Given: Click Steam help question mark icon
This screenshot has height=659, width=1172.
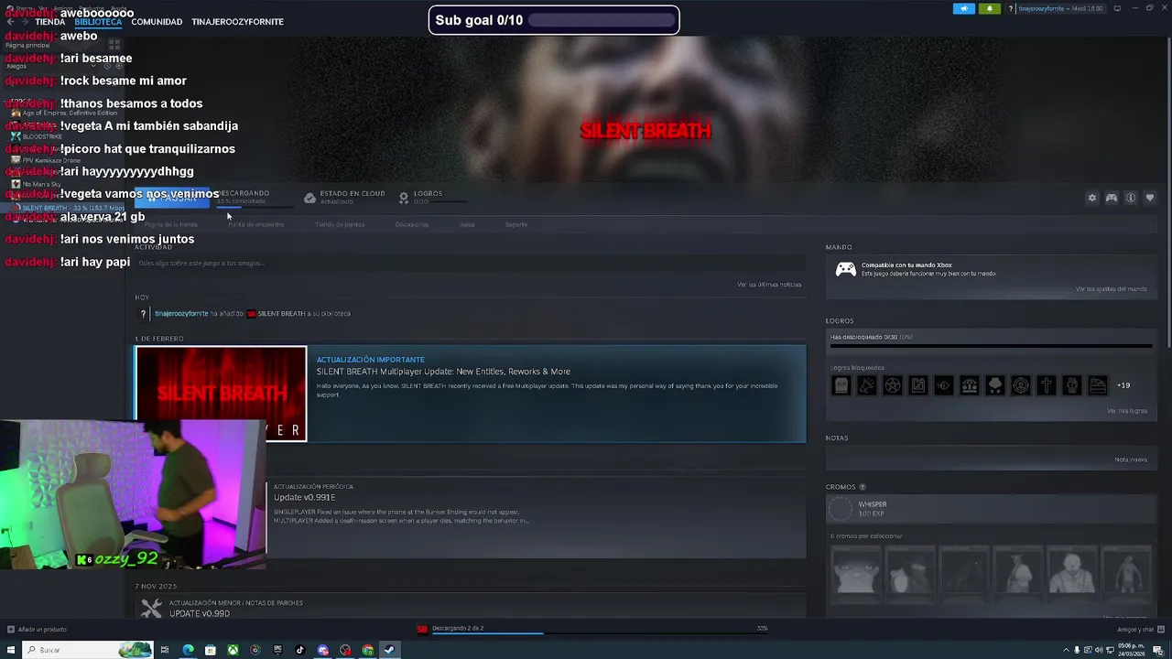Looking at the screenshot, I should click(1011, 8).
